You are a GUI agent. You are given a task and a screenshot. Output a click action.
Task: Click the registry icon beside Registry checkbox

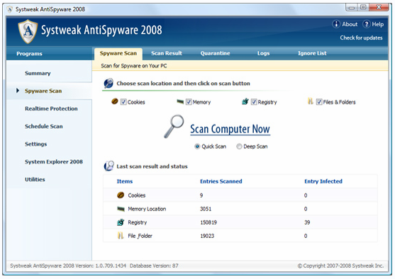[245, 101]
